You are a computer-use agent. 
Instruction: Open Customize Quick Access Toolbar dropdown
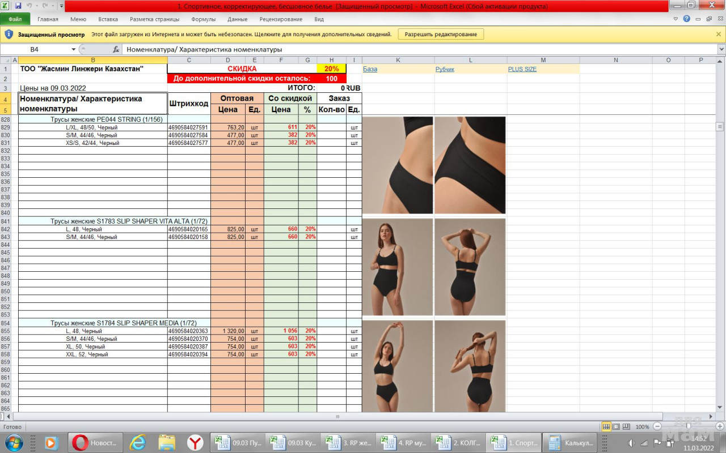[x=61, y=6]
